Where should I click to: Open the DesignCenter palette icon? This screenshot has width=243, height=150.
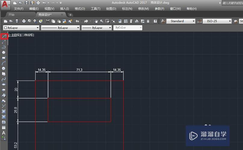126,21
